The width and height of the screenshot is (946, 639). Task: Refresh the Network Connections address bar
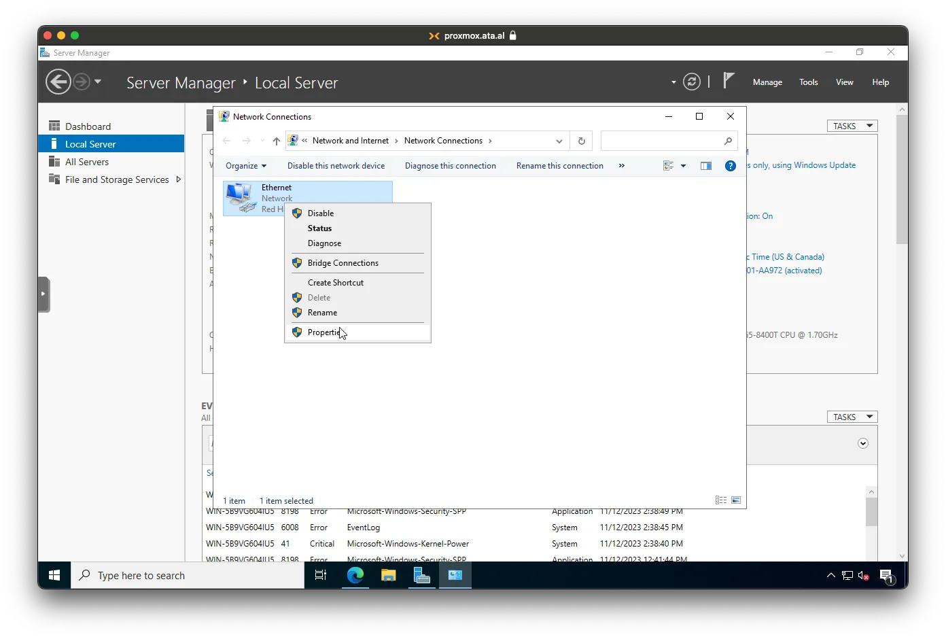[x=581, y=141]
